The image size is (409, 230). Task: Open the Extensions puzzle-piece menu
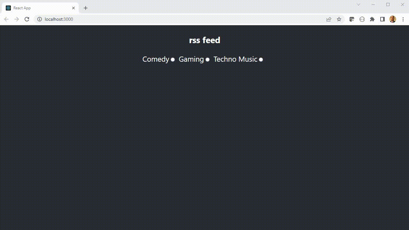click(372, 19)
